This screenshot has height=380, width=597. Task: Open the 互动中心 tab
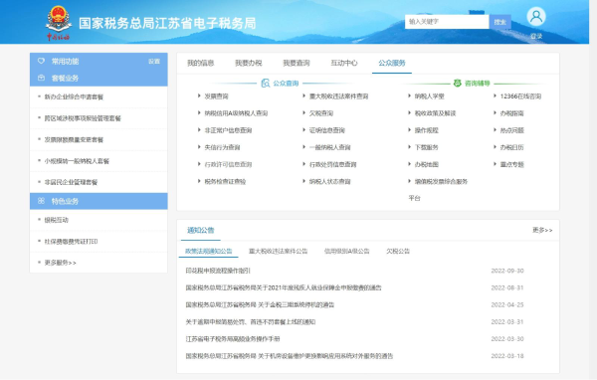click(344, 63)
